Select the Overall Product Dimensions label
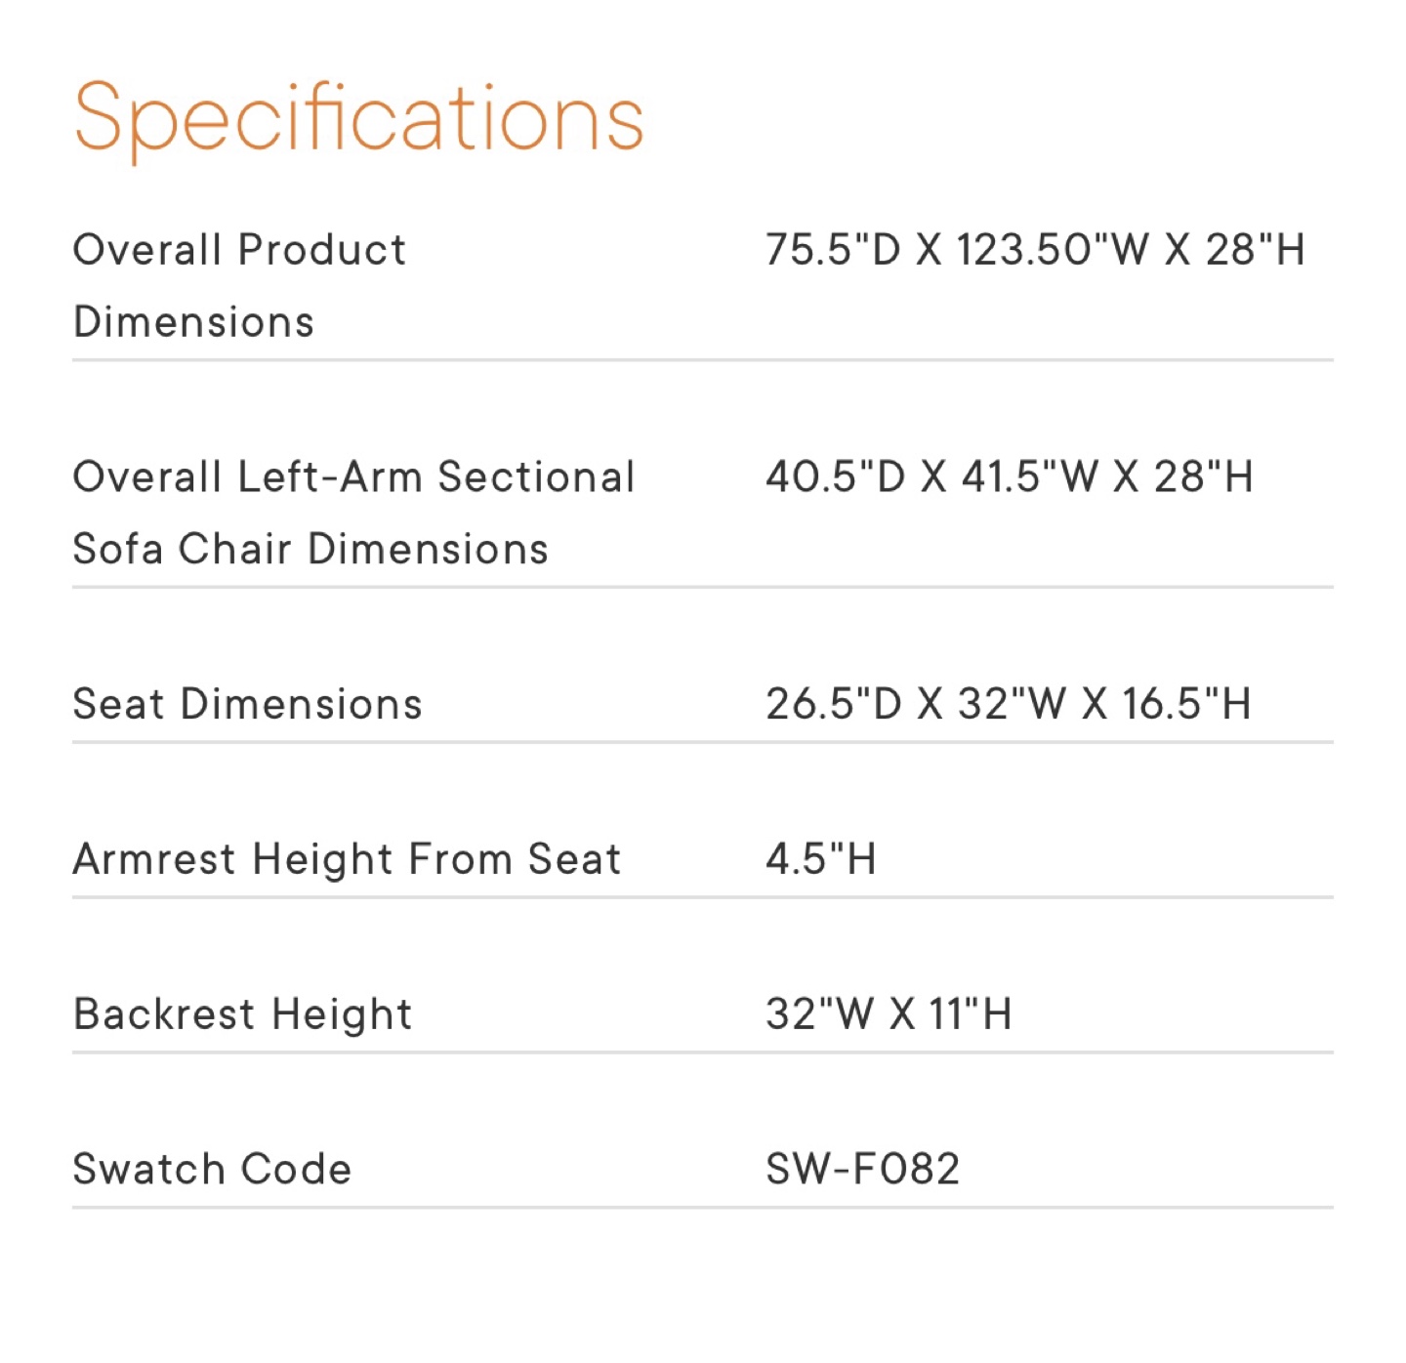 click(239, 285)
